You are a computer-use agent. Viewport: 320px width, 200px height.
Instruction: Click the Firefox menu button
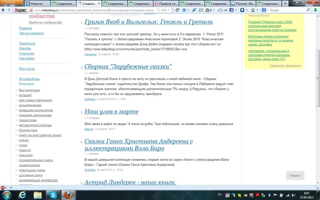9,2
